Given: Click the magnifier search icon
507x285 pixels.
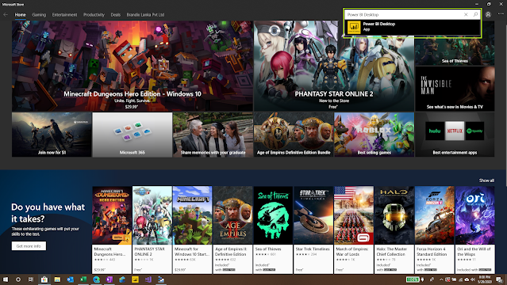Looking at the screenshot, I should point(475,14).
